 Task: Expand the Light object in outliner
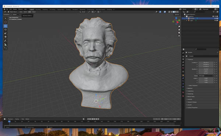click(x=187, y=21)
